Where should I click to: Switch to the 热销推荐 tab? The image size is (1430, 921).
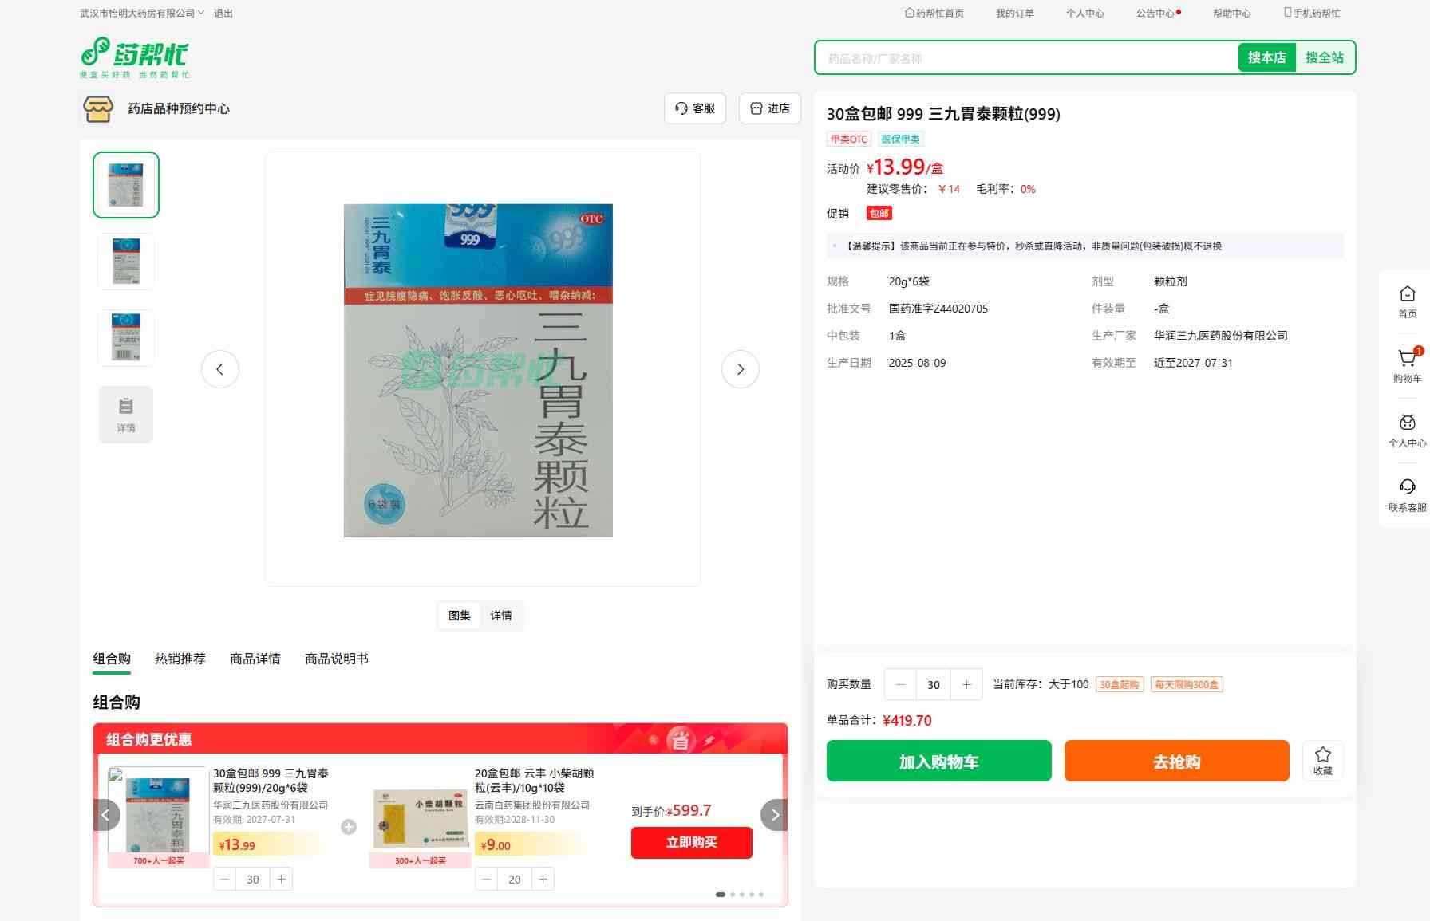point(180,659)
